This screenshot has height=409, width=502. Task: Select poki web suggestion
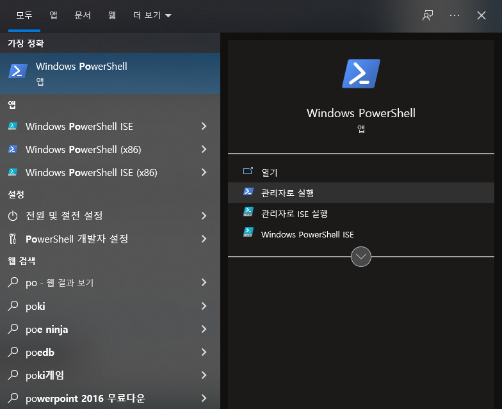[x=110, y=306]
